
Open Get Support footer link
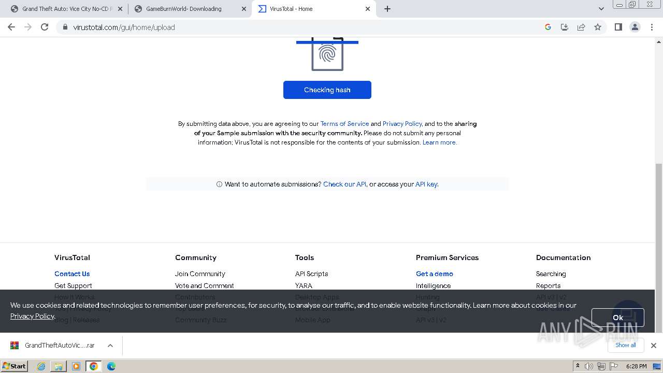click(x=73, y=285)
